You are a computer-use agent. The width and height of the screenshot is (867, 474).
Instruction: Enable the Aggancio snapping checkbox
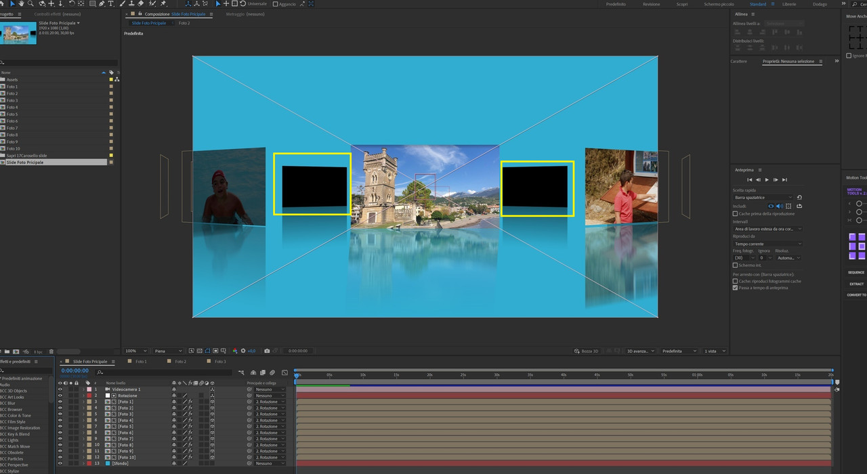point(275,4)
